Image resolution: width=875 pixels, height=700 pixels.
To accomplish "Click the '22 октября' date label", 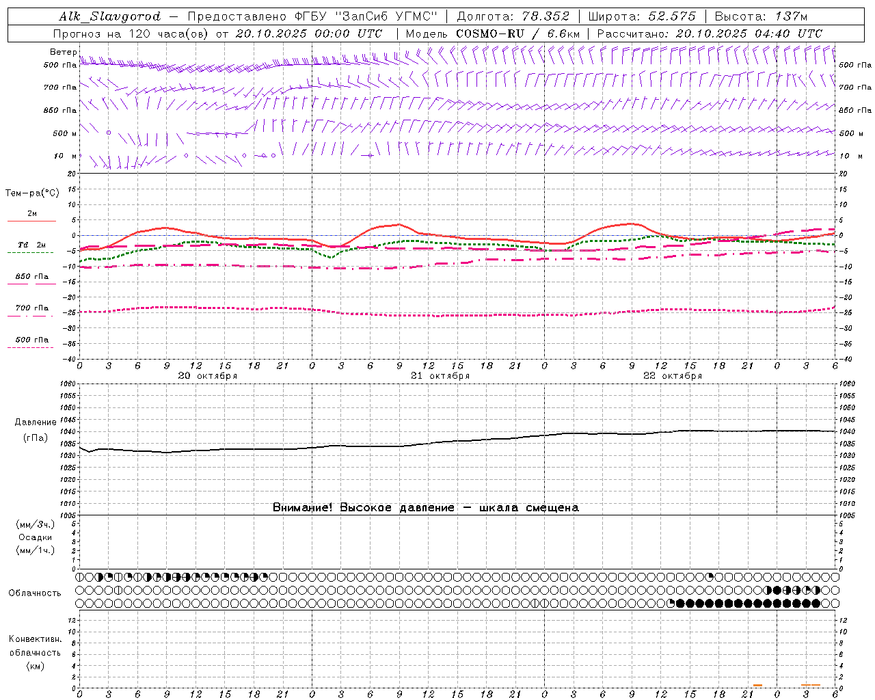I will coord(673,376).
